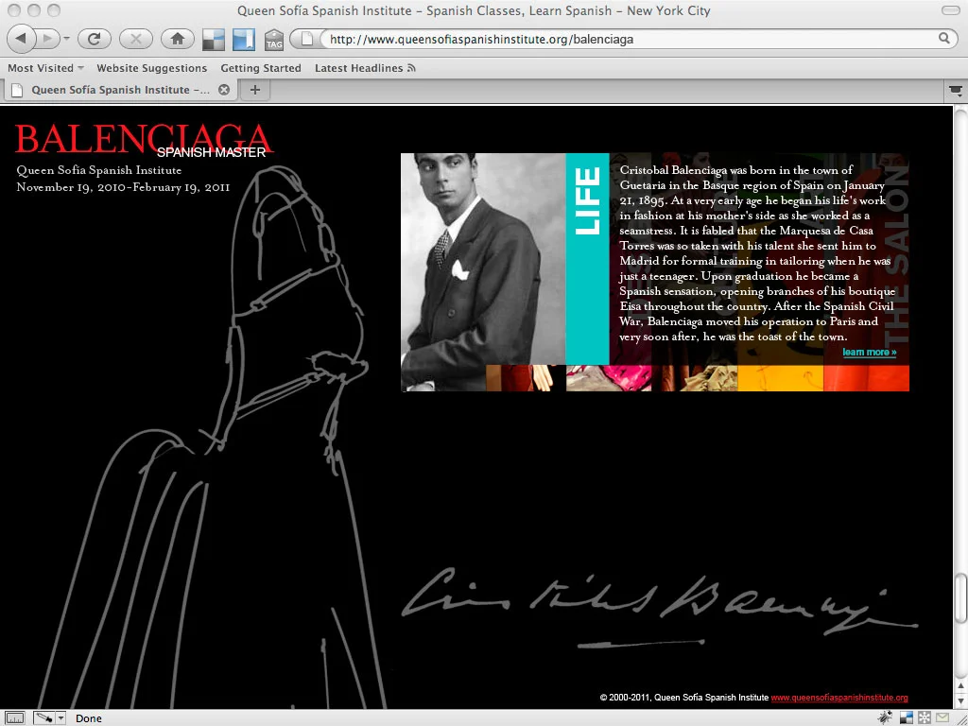Open the Getting Started bookmark
Viewport: 968px width, 726px height.
point(261,67)
